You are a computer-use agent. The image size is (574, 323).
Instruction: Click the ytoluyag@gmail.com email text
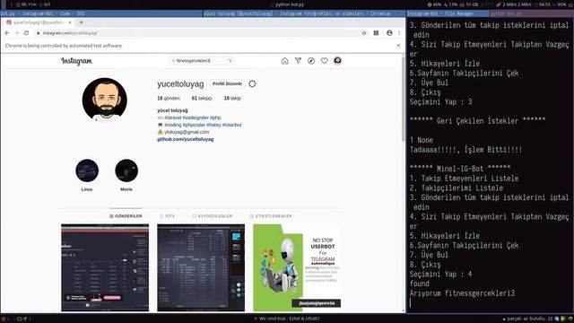(187, 132)
